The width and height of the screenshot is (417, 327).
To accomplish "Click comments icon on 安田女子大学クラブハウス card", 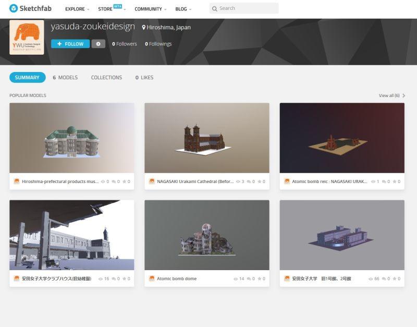I will click(114, 279).
